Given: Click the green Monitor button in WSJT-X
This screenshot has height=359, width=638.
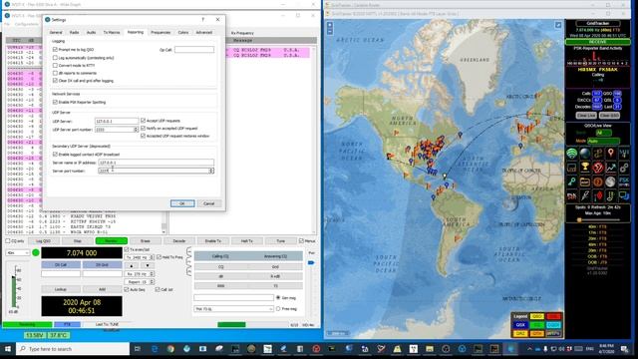Looking at the screenshot, I should [111, 241].
